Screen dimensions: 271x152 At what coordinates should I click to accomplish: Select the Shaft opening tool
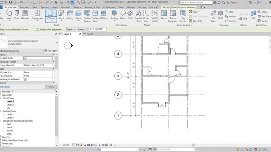tap(220, 15)
